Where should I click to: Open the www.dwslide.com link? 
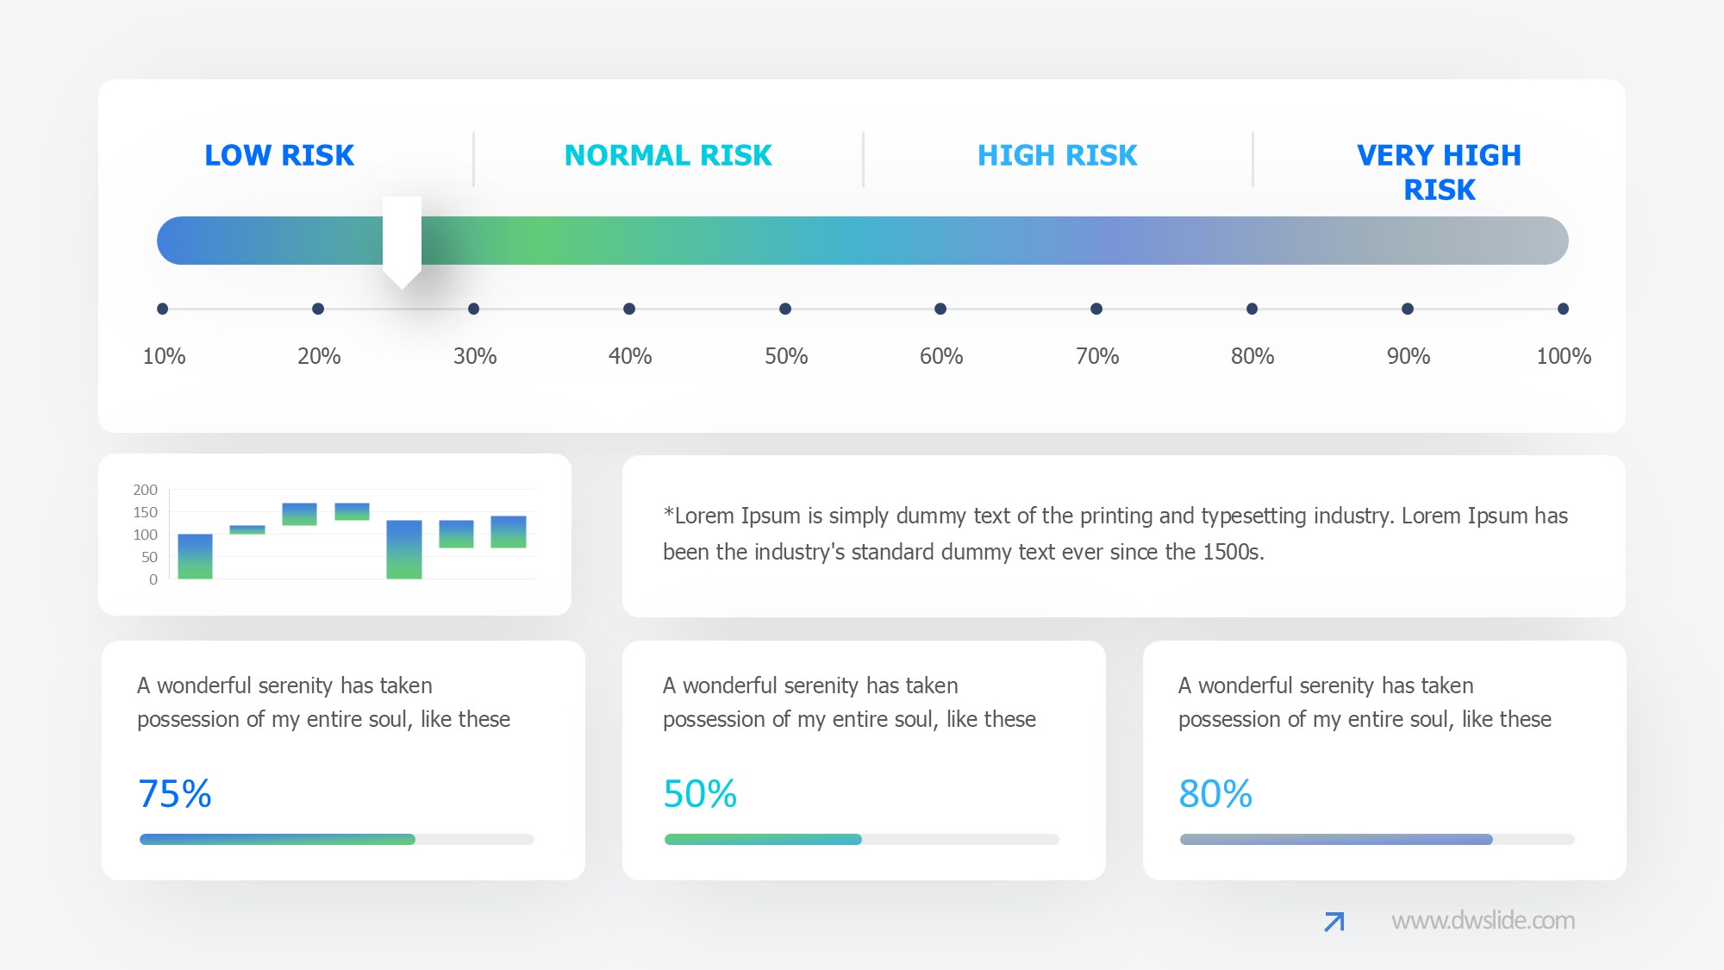pyautogui.click(x=1483, y=921)
